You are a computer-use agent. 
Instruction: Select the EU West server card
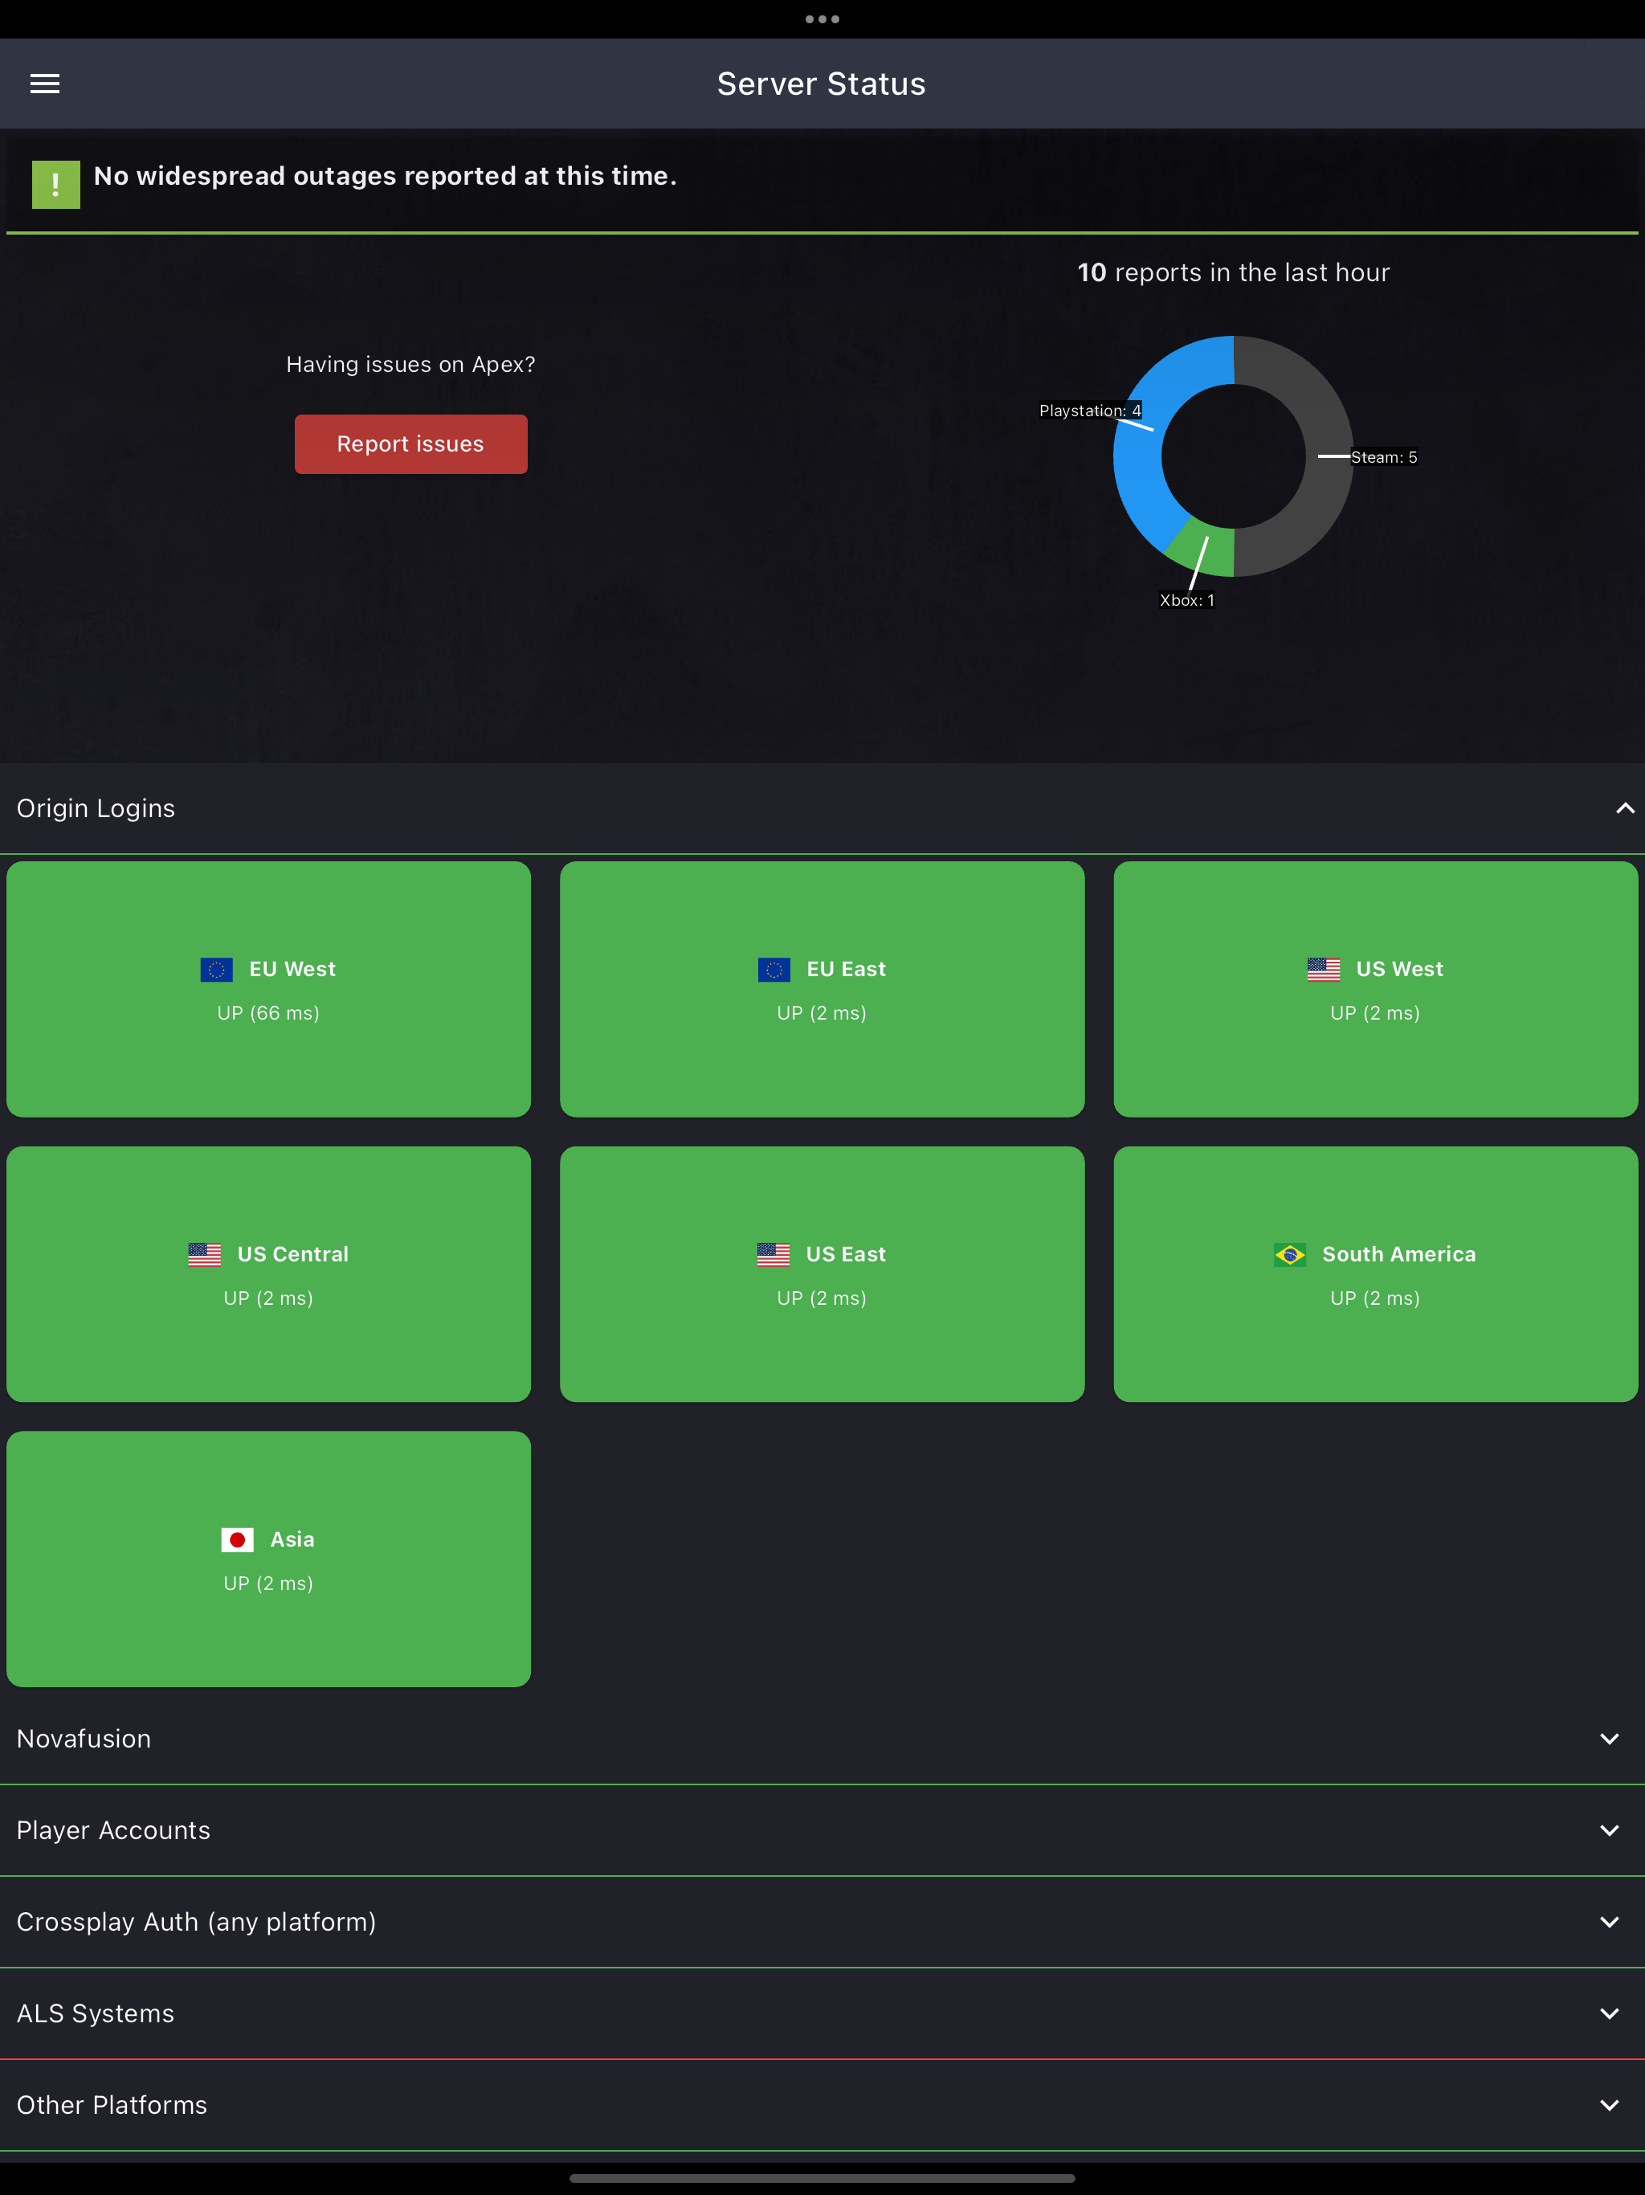[269, 989]
